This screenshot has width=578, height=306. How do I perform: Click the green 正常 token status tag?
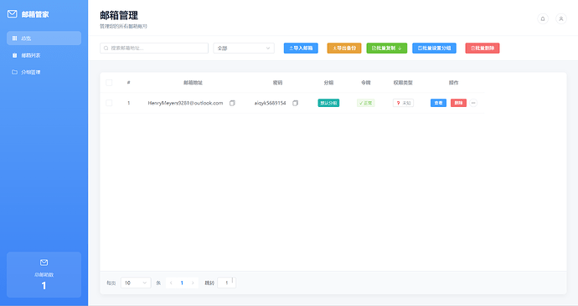point(366,103)
